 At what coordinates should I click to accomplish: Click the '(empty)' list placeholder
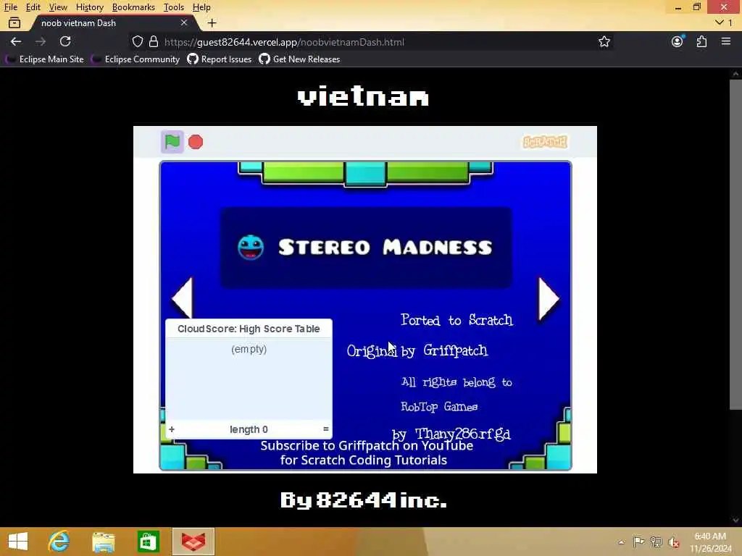click(x=249, y=349)
